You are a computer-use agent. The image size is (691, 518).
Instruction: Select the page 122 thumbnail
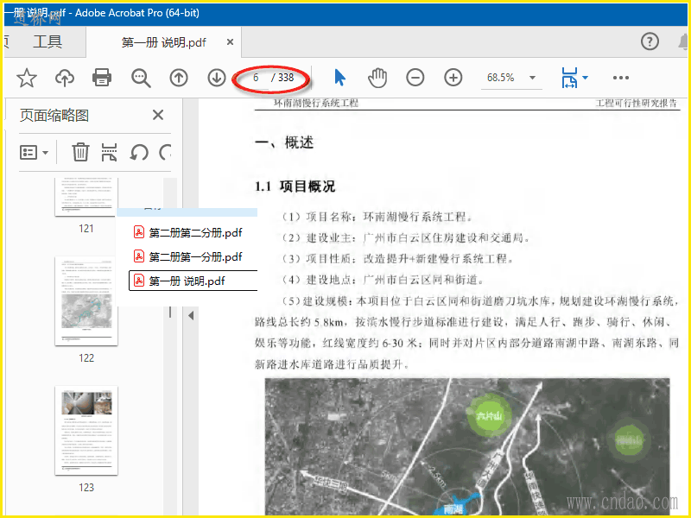pyautogui.click(x=86, y=302)
